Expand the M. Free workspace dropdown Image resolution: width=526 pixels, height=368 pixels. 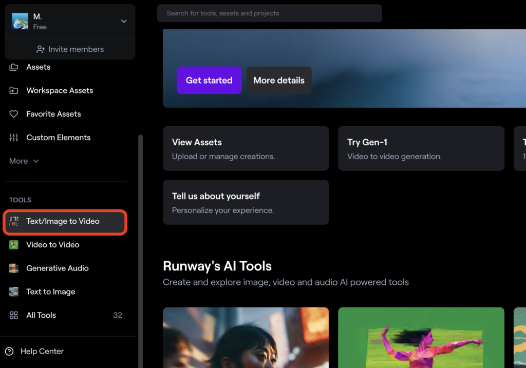pyautogui.click(x=123, y=21)
